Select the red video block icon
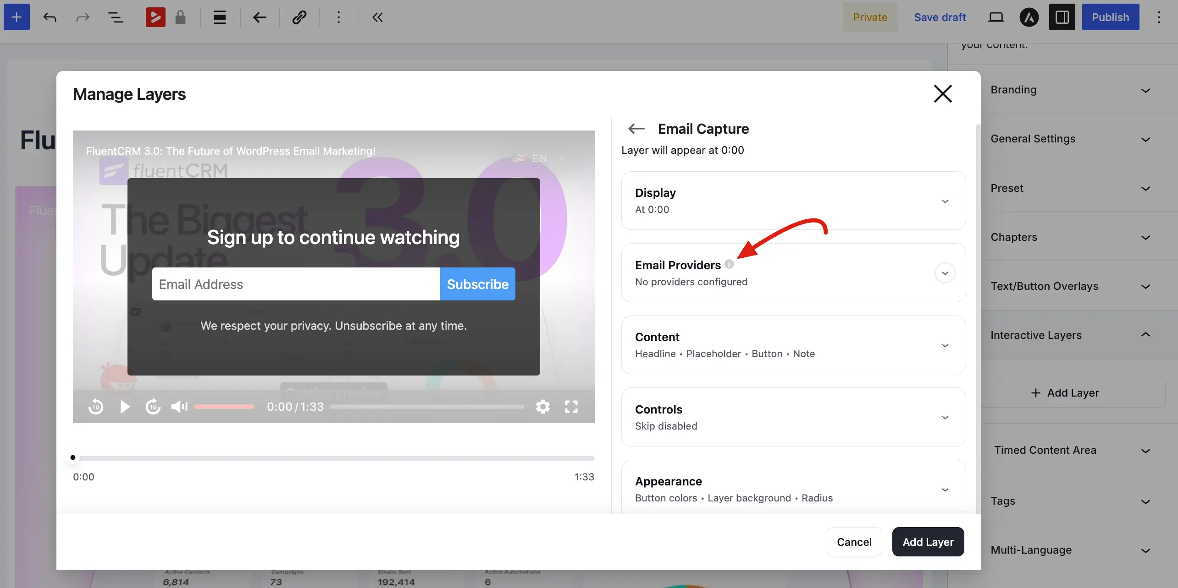 click(x=155, y=17)
